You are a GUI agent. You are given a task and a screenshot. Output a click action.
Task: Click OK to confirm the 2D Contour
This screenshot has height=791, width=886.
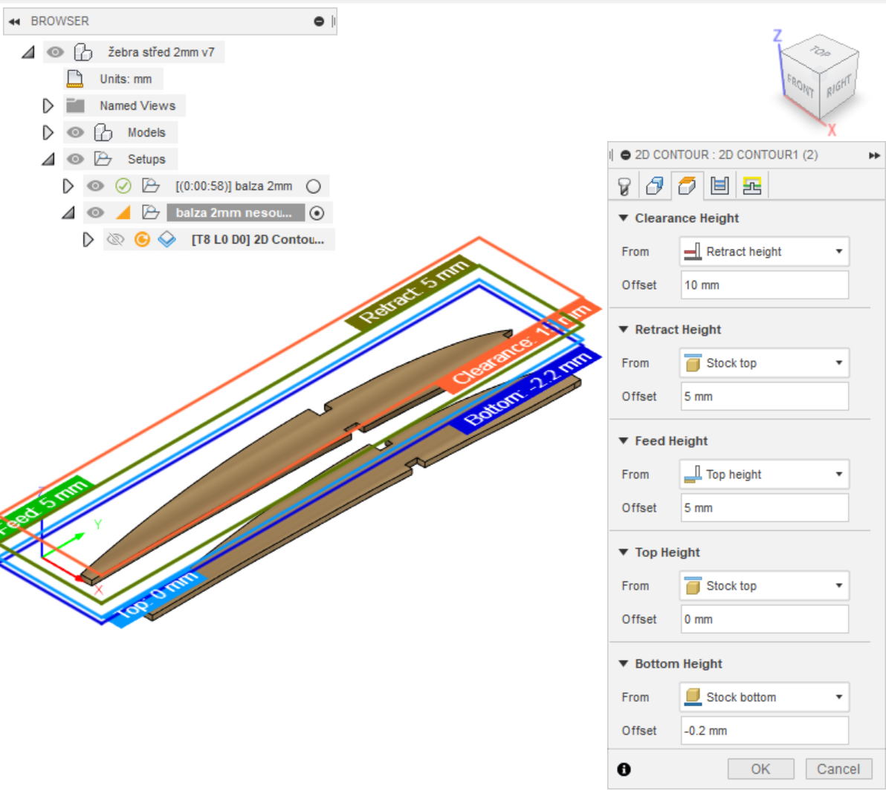(760, 769)
